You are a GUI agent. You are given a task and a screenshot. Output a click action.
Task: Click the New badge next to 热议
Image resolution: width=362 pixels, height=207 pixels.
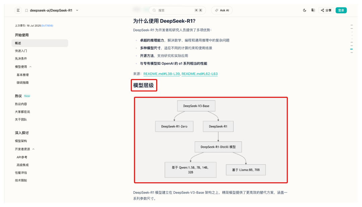click(26, 95)
